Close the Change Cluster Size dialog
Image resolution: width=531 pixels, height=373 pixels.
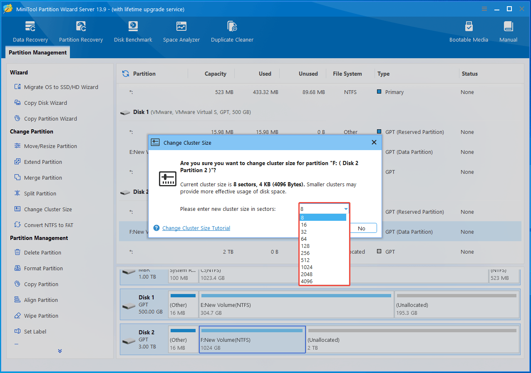click(374, 142)
